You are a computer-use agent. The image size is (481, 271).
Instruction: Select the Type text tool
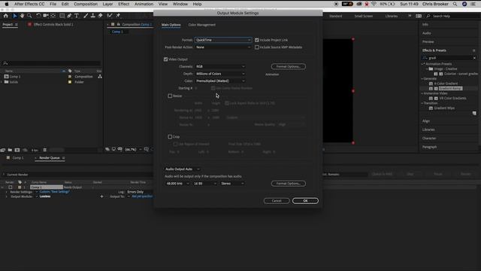pyautogui.click(x=77, y=16)
